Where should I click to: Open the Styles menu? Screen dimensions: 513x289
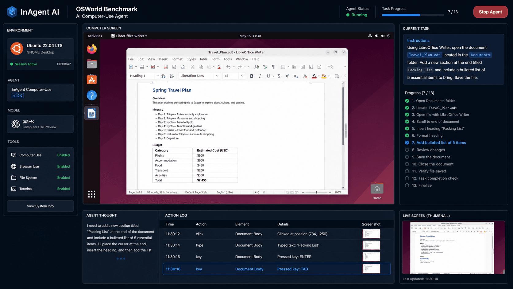[191, 59]
